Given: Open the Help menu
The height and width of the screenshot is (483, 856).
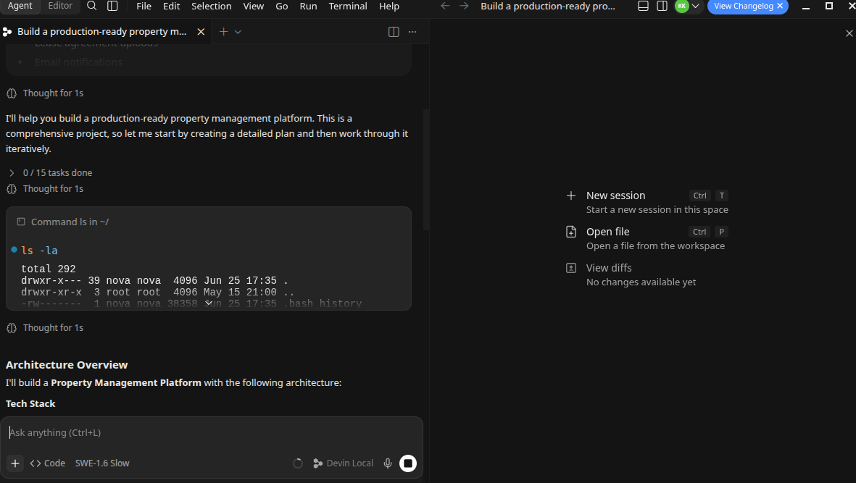Looking at the screenshot, I should point(389,6).
